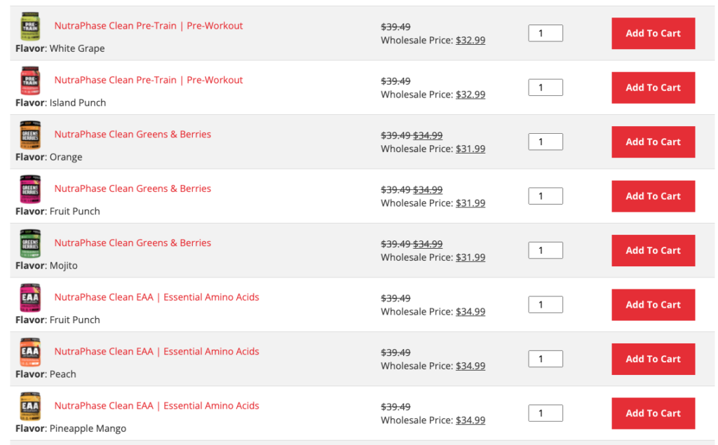Click the Pineapple Mango EAA thumbnail
The image size is (718, 445).
(x=30, y=406)
